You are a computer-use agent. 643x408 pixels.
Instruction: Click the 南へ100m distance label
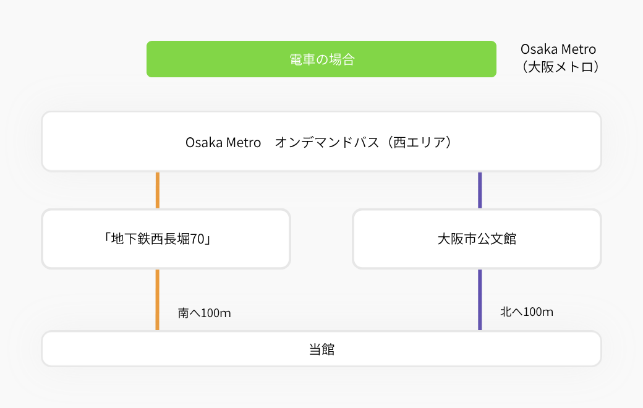(204, 313)
